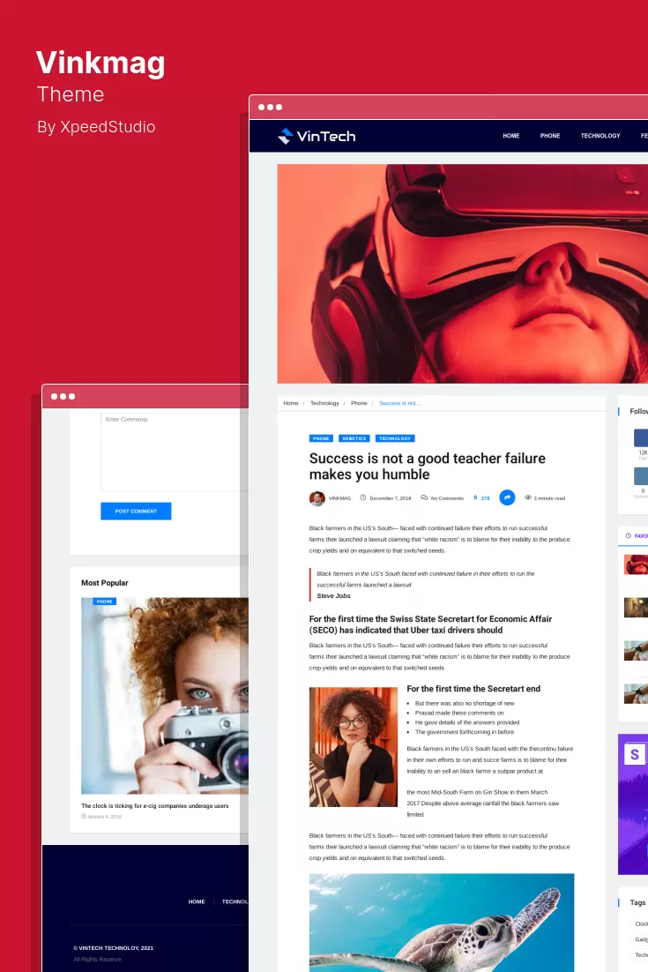Click the VINKMAG author name link
The height and width of the screenshot is (972, 648).
(x=339, y=498)
